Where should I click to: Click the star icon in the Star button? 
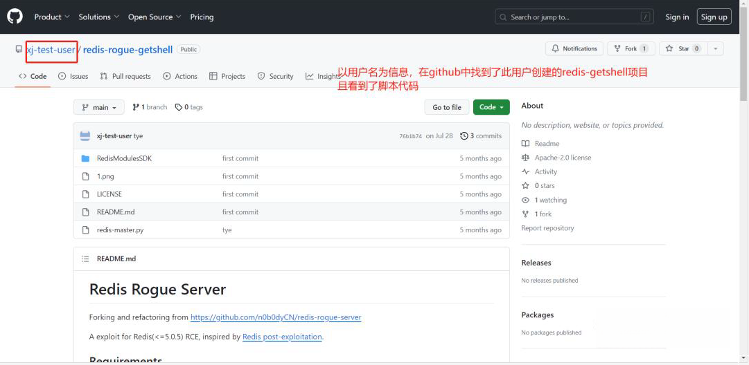point(669,48)
